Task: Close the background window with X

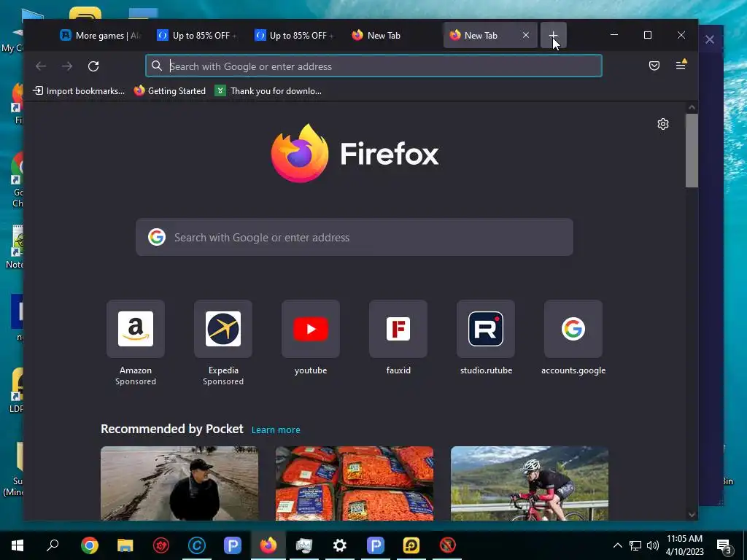Action: point(709,39)
